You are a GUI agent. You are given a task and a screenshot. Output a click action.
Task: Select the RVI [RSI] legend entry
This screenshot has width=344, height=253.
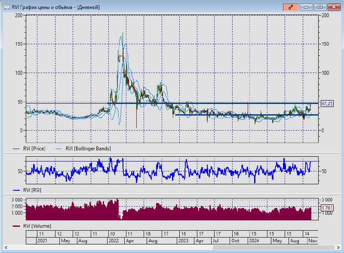click(x=27, y=190)
